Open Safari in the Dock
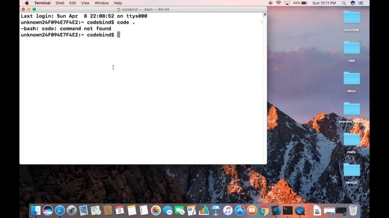 pos(60,211)
